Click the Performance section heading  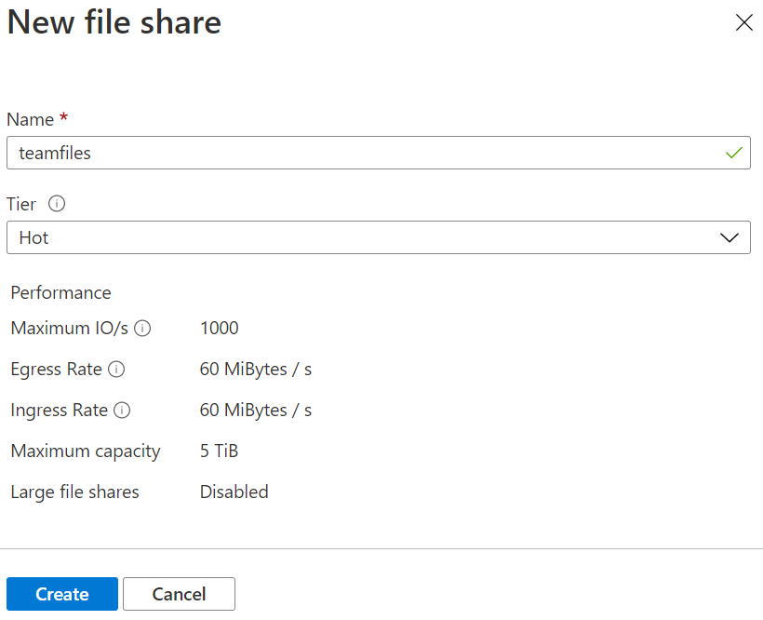pos(60,292)
